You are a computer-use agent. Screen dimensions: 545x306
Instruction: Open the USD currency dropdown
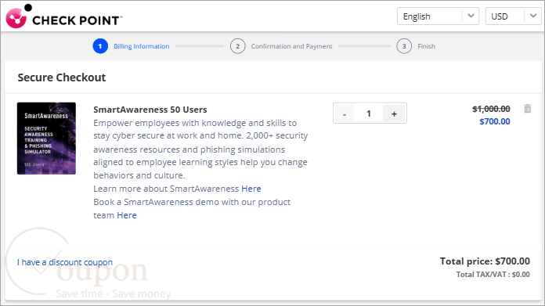tap(513, 16)
